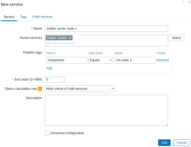Add a new problem tag row
The image size is (191, 147).
[x=49, y=68]
